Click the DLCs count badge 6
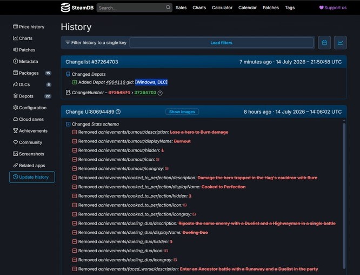Image resolution: width=360 pixels, height=275 pixels. 49,84
